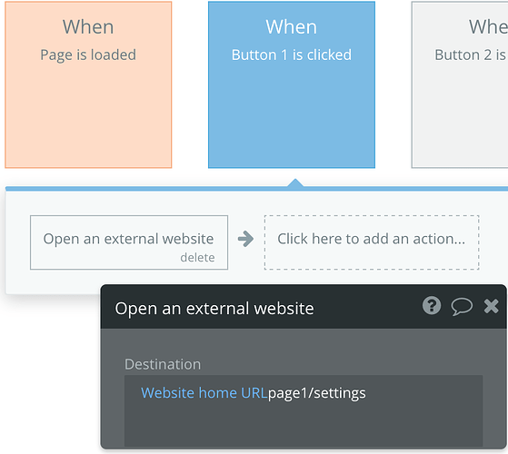This screenshot has height=454, width=508.
Task: Click the triangle pointer under Button 1 event
Action: tap(295, 183)
